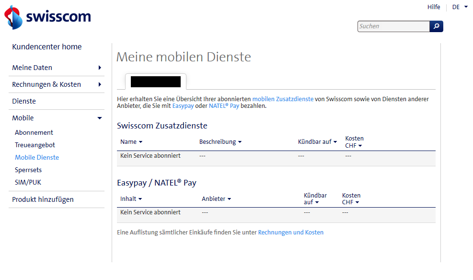Open the DE language selector
The width and height of the screenshot is (473, 280).
tap(459, 7)
